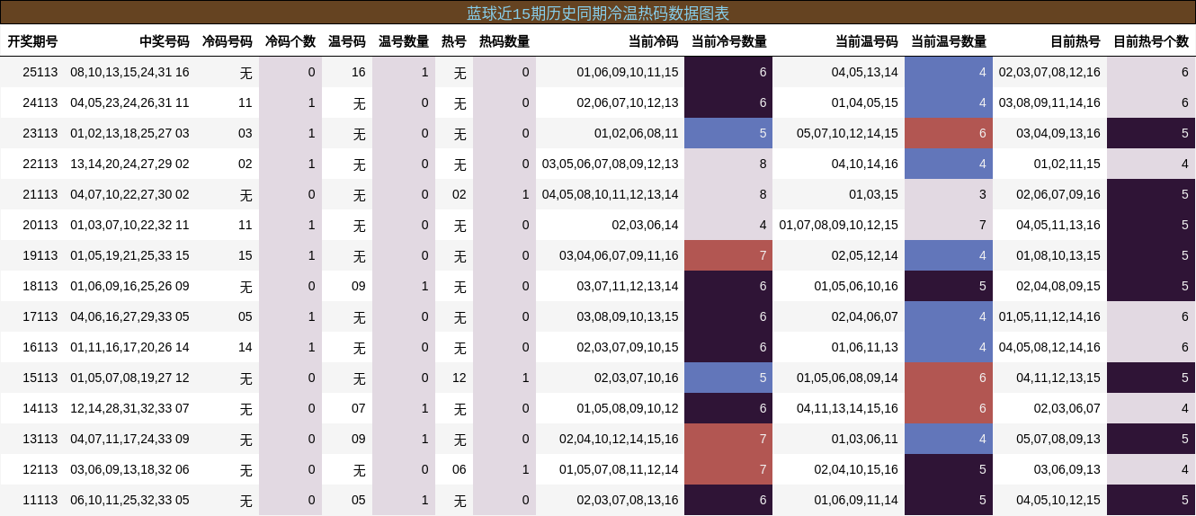The height and width of the screenshot is (516, 1196).
Task: Click the 冷码号码 column header
Action: (228, 41)
